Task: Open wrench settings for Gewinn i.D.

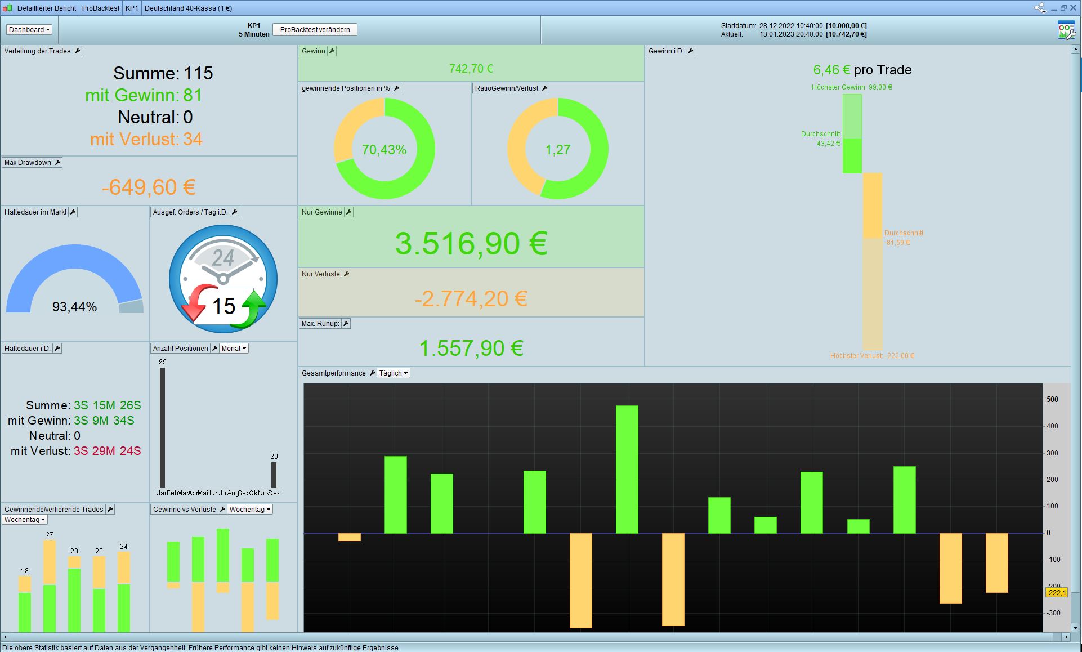Action: pos(690,51)
